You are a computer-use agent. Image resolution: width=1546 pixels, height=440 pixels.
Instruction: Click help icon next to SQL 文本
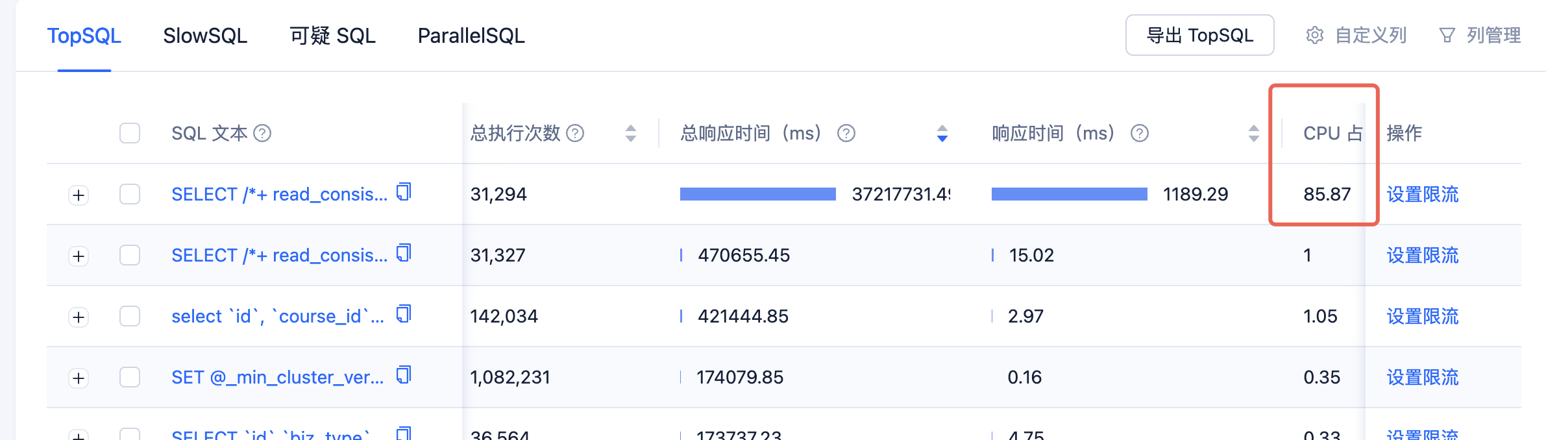[x=262, y=134]
